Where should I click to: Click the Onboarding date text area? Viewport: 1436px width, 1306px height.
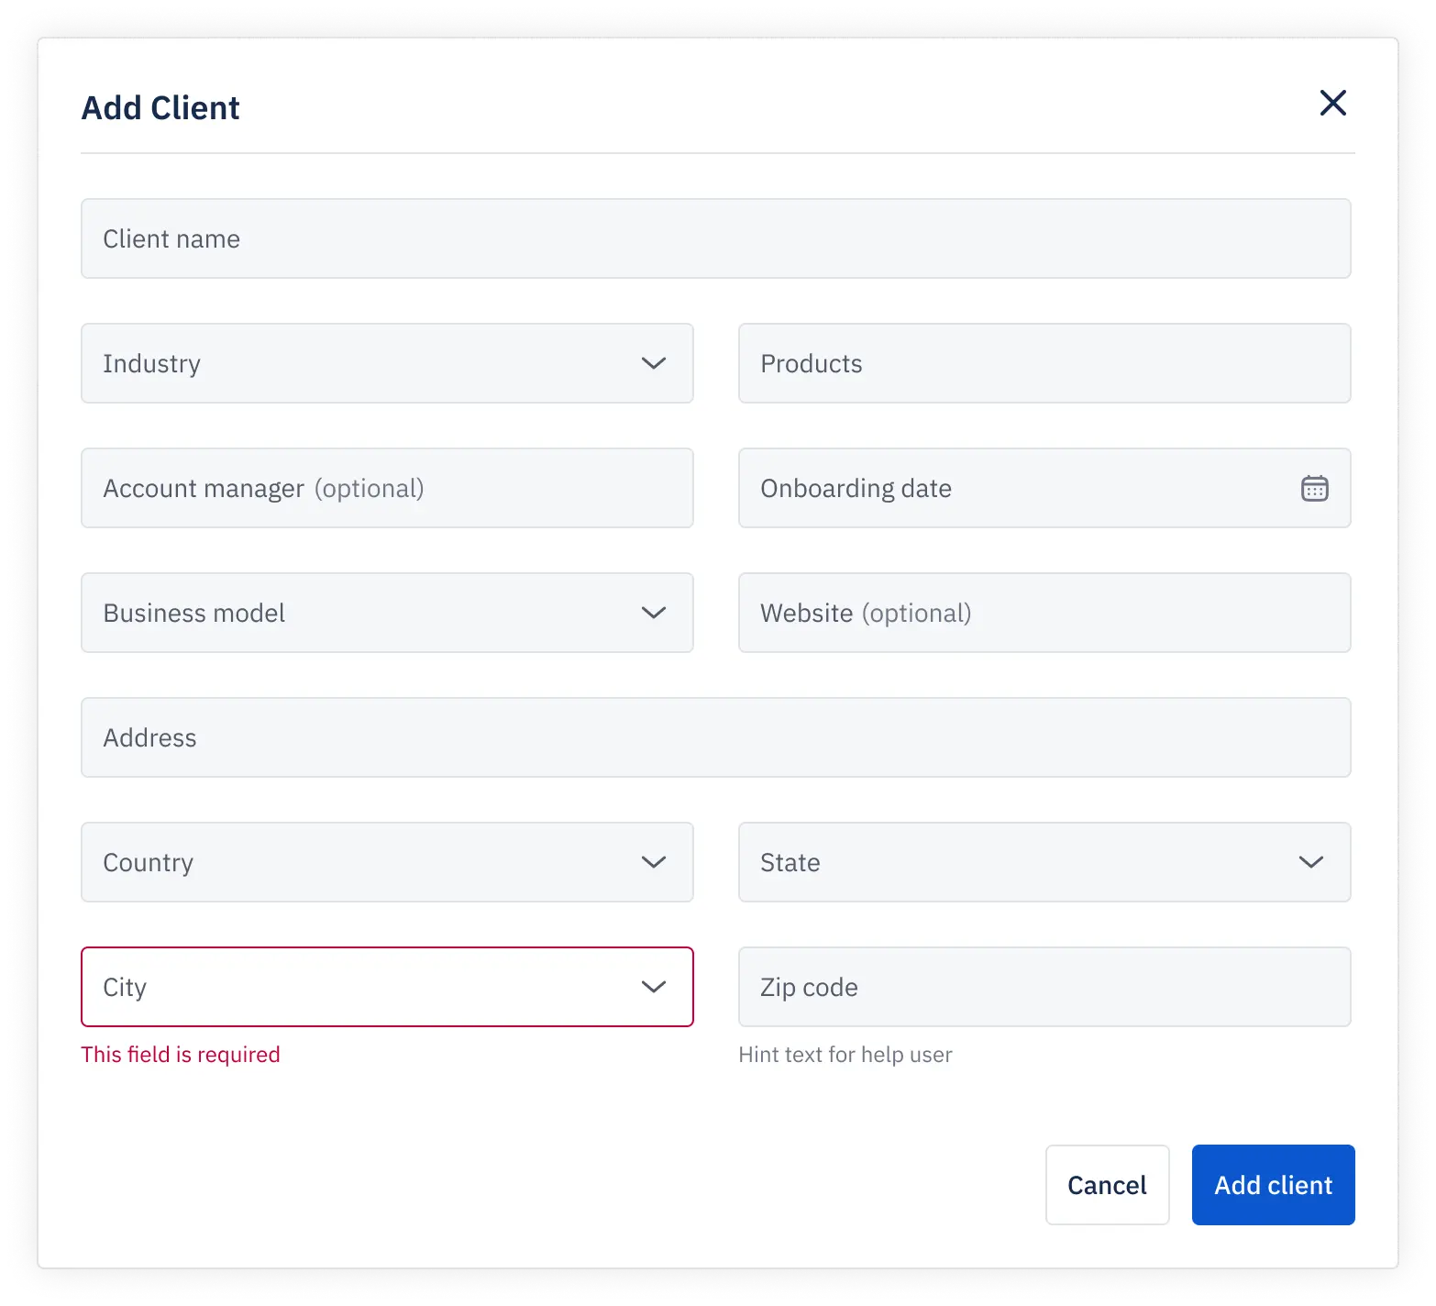(x=1009, y=488)
